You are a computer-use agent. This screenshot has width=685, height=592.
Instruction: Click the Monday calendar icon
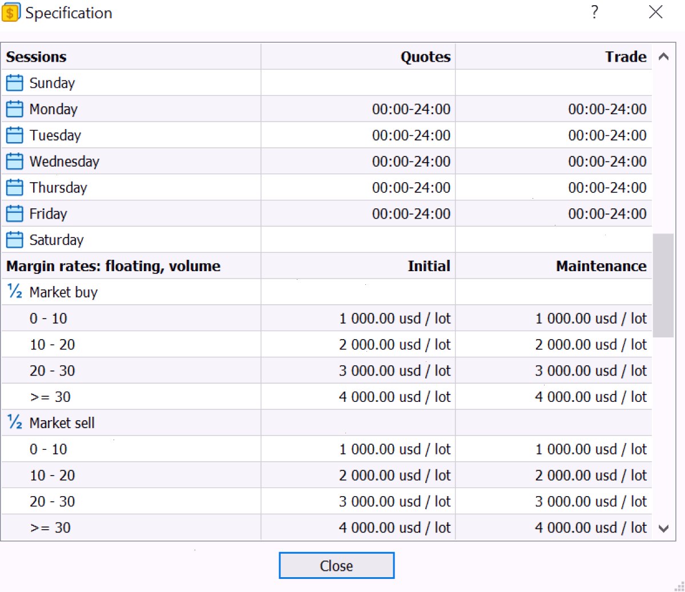tap(14, 109)
